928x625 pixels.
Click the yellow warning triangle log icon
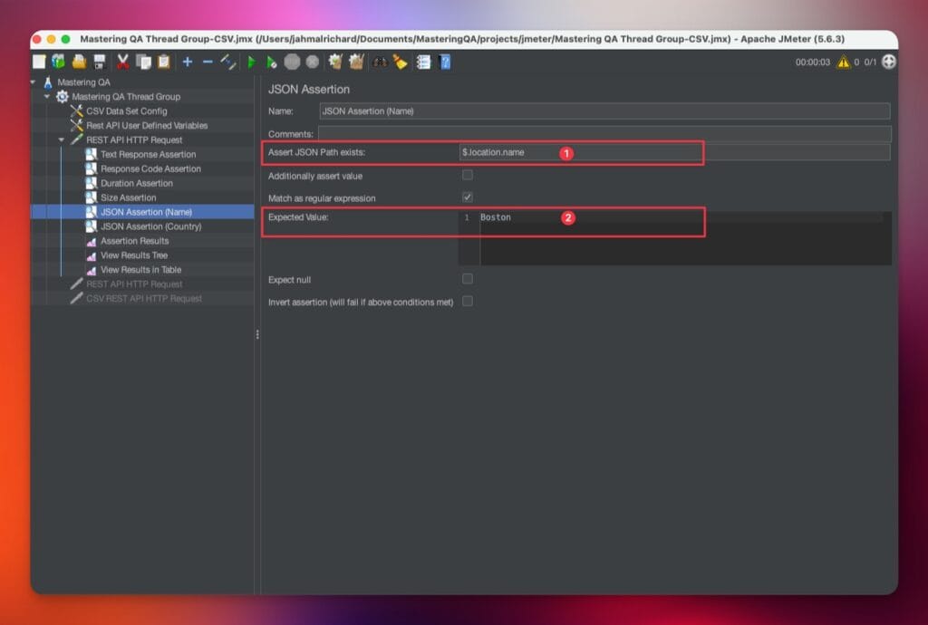point(843,62)
